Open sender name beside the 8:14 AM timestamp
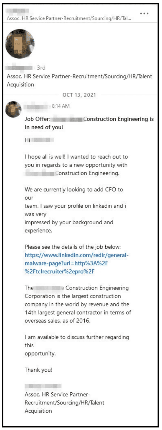162x430 pixels. pyautogui.click(x=37, y=106)
